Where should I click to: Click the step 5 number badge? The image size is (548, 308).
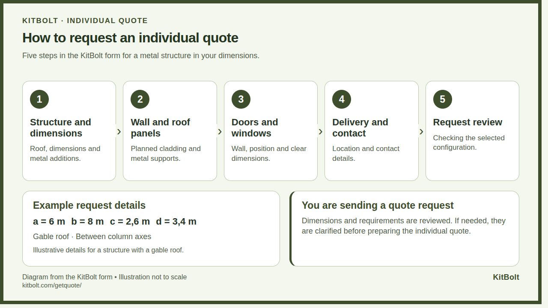pyautogui.click(x=443, y=99)
